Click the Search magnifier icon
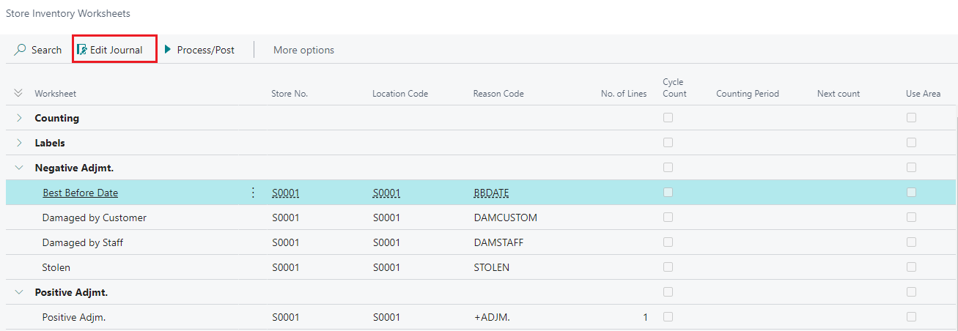Viewport: 958px width, 331px height. point(21,50)
